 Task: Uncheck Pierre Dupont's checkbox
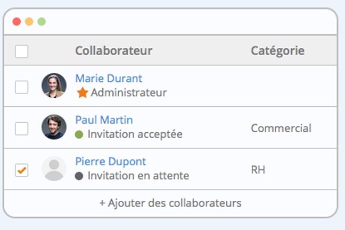pos(21,170)
